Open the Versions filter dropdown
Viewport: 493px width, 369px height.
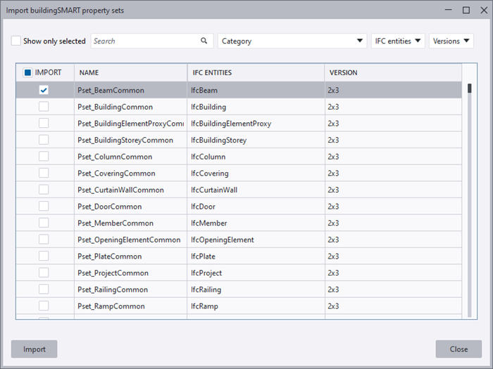[x=451, y=41]
